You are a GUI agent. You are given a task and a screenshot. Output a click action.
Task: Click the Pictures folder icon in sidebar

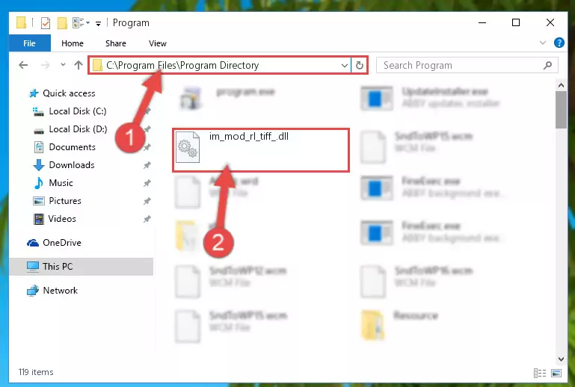click(x=38, y=201)
